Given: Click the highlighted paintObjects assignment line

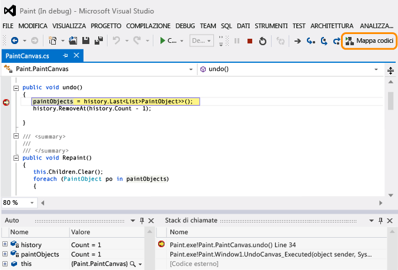Looking at the screenshot, I should (x=116, y=102).
